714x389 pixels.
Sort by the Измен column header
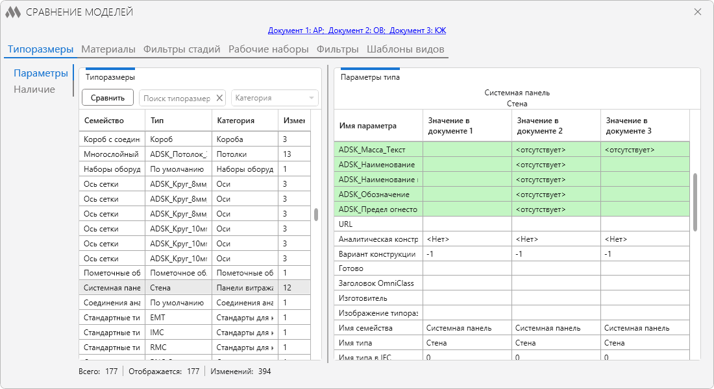(x=294, y=121)
